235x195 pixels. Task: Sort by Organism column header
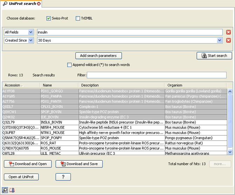click(196, 85)
